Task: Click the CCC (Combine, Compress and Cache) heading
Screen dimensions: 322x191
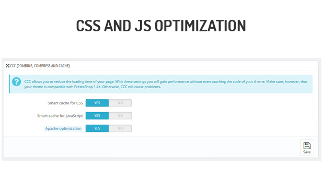Action: (x=40, y=66)
